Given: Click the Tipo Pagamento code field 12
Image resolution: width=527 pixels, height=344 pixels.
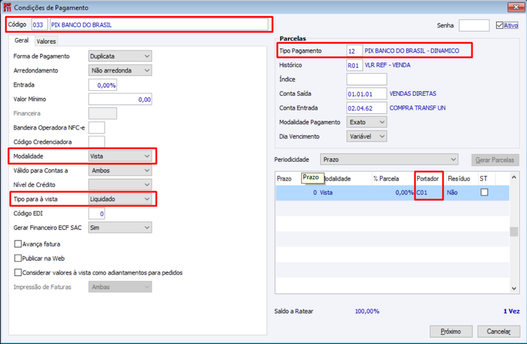Looking at the screenshot, I should [354, 51].
